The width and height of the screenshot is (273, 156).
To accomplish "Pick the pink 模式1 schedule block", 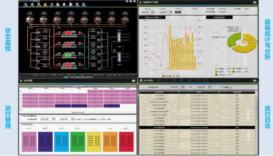I will (x=29, y=142).
